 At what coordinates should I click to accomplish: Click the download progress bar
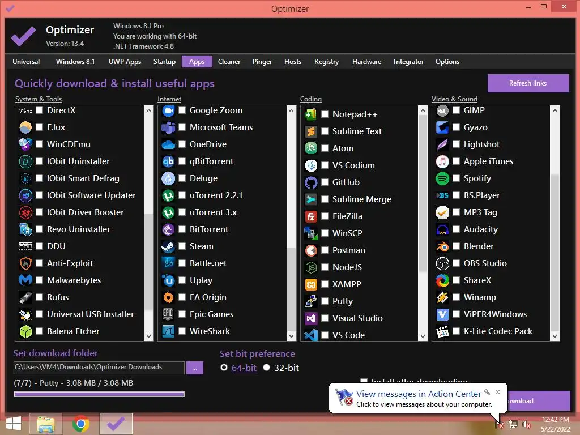[x=99, y=394]
